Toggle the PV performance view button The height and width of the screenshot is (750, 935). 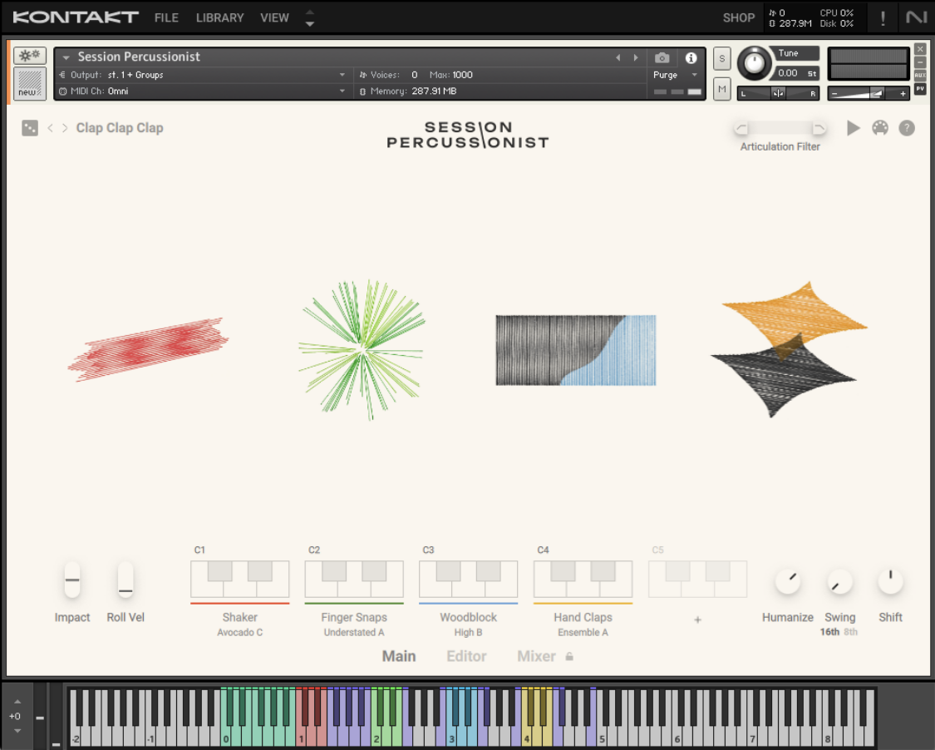(x=919, y=88)
